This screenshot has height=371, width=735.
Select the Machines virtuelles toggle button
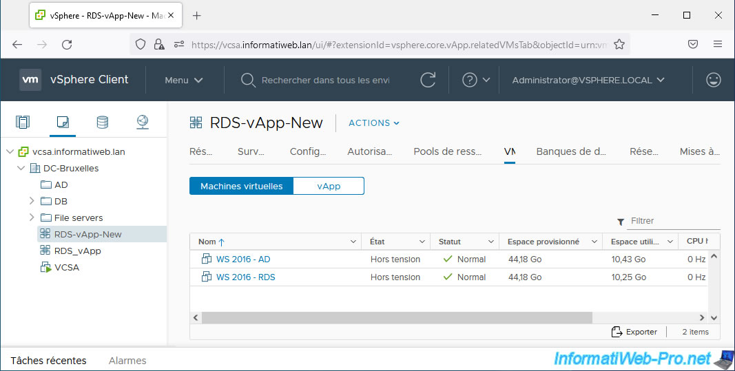click(241, 186)
